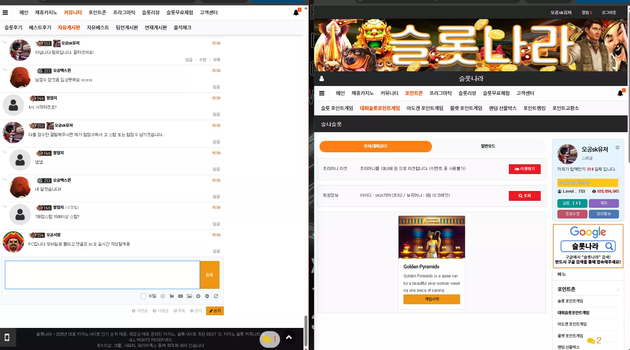Click the red 리셋하기 button

click(x=525, y=169)
